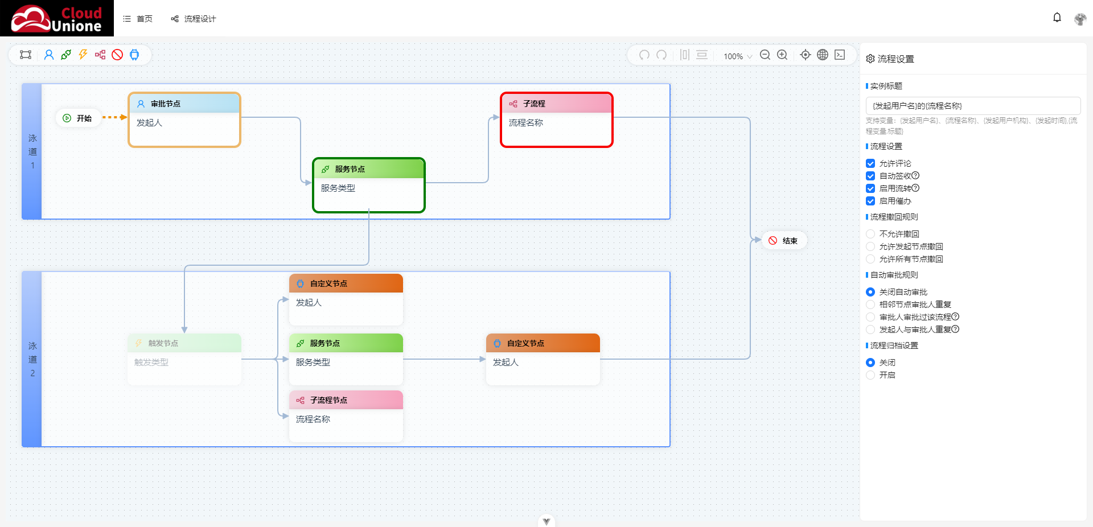Click the globe icon in canvas toolbar
This screenshot has height=527, width=1093.
click(823, 55)
